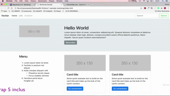The height and width of the screenshot is (96, 170).
Task: Open the Apple menu
Action: 3,1
